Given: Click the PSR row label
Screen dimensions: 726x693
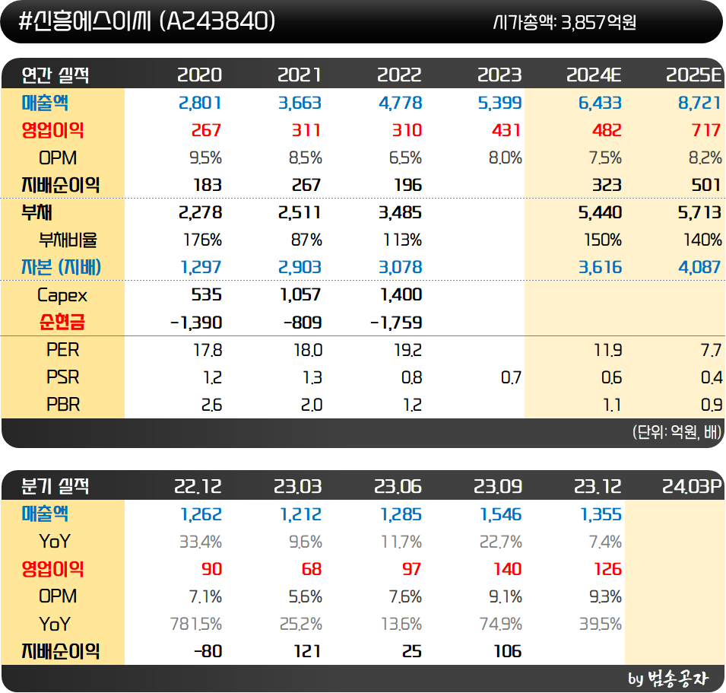Looking at the screenshot, I should (x=63, y=377).
